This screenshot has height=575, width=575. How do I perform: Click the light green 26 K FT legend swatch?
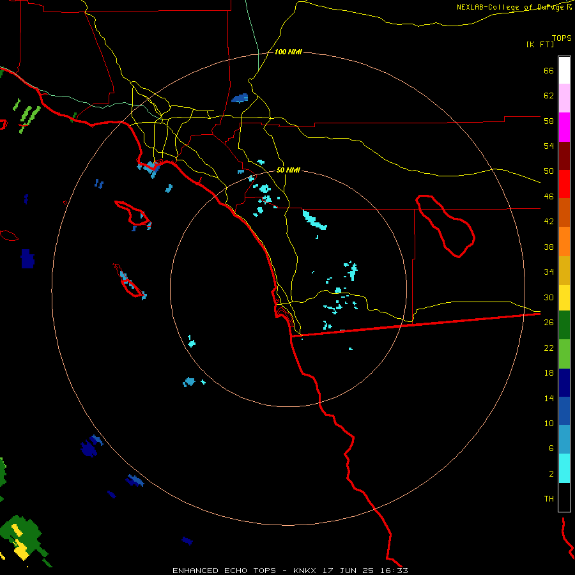(564, 354)
